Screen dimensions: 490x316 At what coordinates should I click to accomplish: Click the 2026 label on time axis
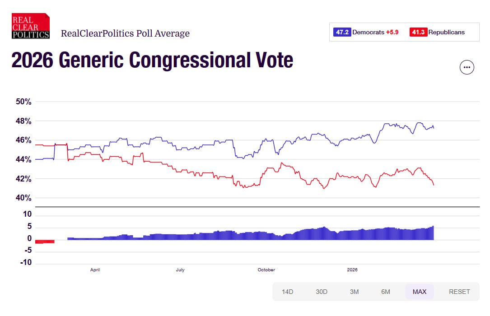pos(352,270)
